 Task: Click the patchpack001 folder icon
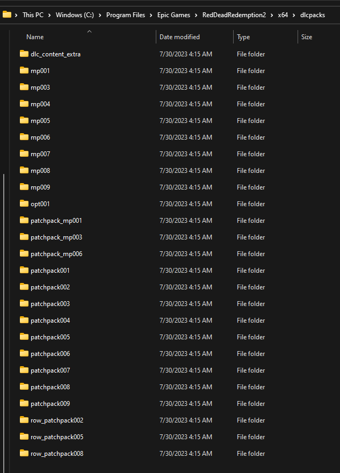[x=24, y=270]
